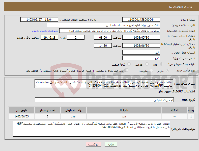Viewport: 199px width, 151px height.
Task: Click the بازگشت back button
Action: pyautogui.click(x=93, y=144)
